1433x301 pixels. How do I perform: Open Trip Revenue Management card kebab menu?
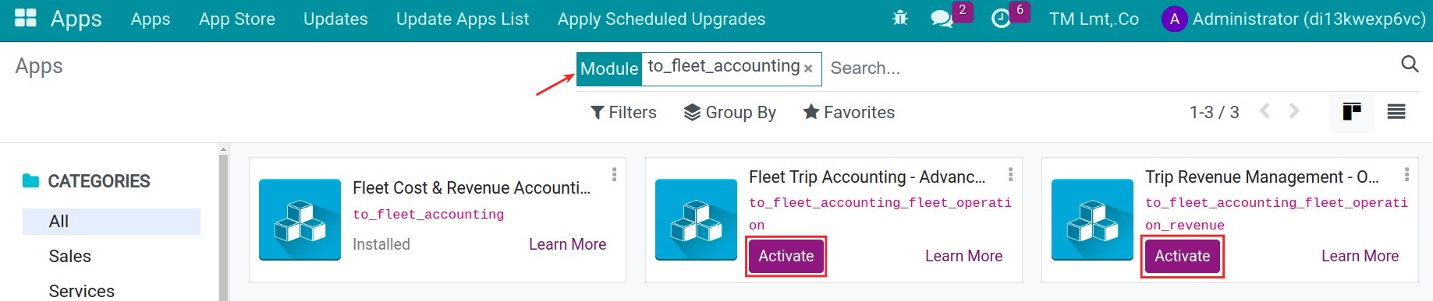[1406, 174]
